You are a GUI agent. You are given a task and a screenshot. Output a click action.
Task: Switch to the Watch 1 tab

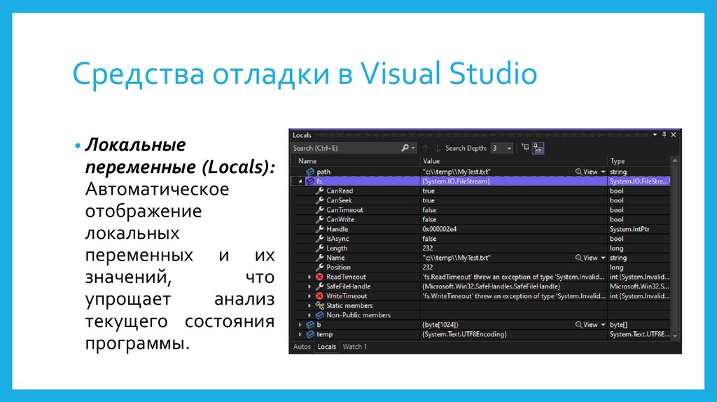355,347
